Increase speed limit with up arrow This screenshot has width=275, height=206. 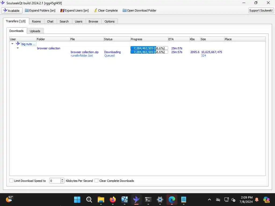[x=62, y=179]
